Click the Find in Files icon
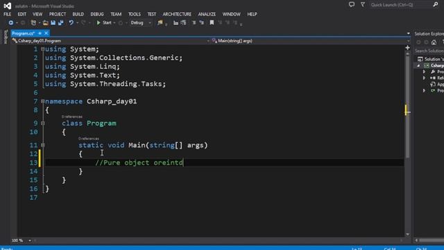The width and height of the screenshot is (444, 250). coord(160,23)
